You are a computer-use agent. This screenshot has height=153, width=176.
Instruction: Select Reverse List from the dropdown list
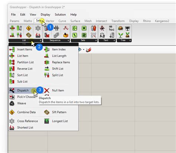[x=25, y=69]
